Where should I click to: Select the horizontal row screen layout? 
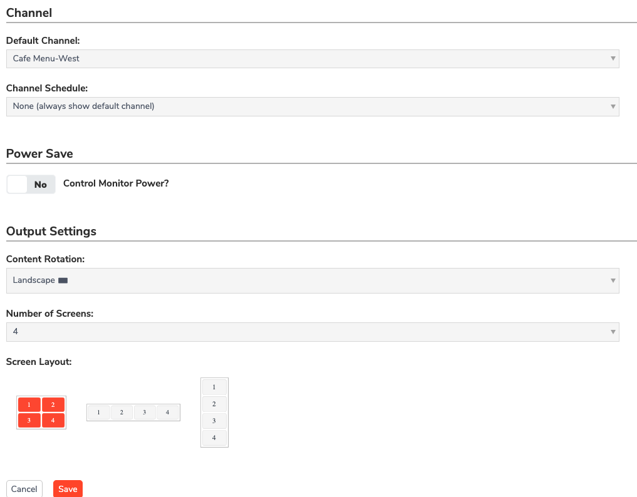pyautogui.click(x=133, y=412)
